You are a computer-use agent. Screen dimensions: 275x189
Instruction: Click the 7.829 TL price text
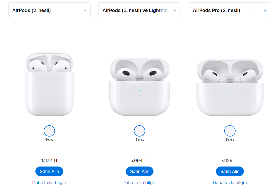coord(230,160)
